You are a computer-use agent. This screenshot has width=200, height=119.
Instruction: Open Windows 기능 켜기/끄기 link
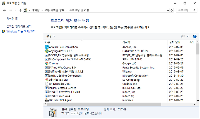coord(21,31)
